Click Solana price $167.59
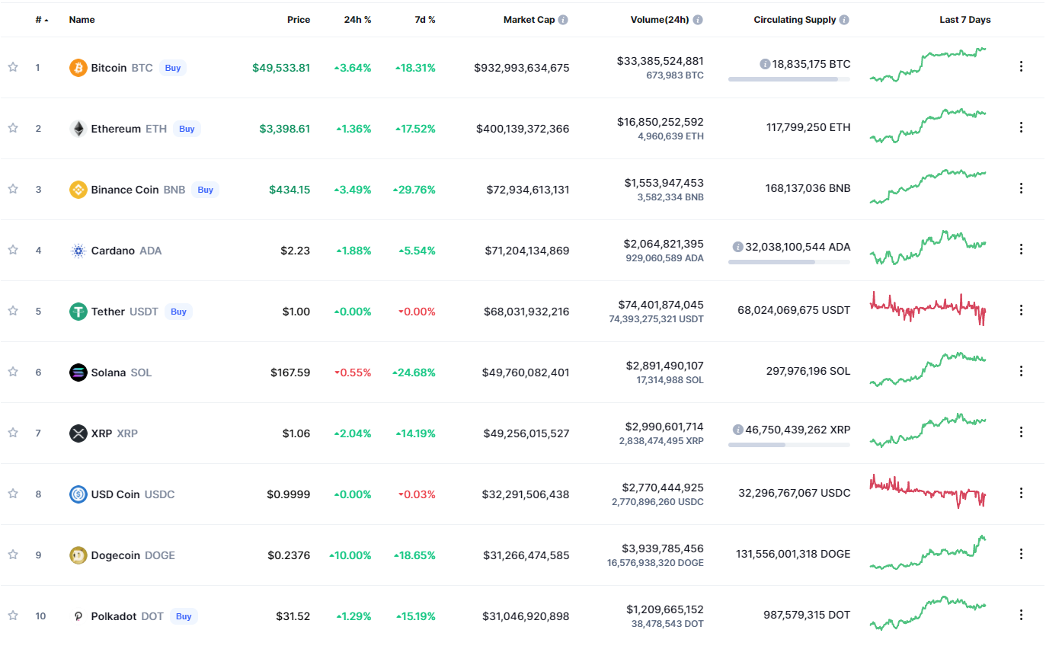The image size is (1046, 646). pyautogui.click(x=290, y=373)
